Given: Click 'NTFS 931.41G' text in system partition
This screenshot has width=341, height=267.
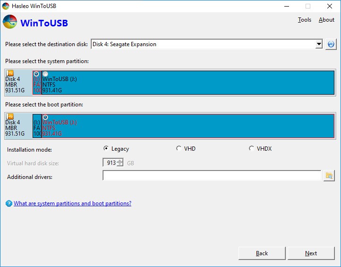Looking at the screenshot, I should (52, 88).
